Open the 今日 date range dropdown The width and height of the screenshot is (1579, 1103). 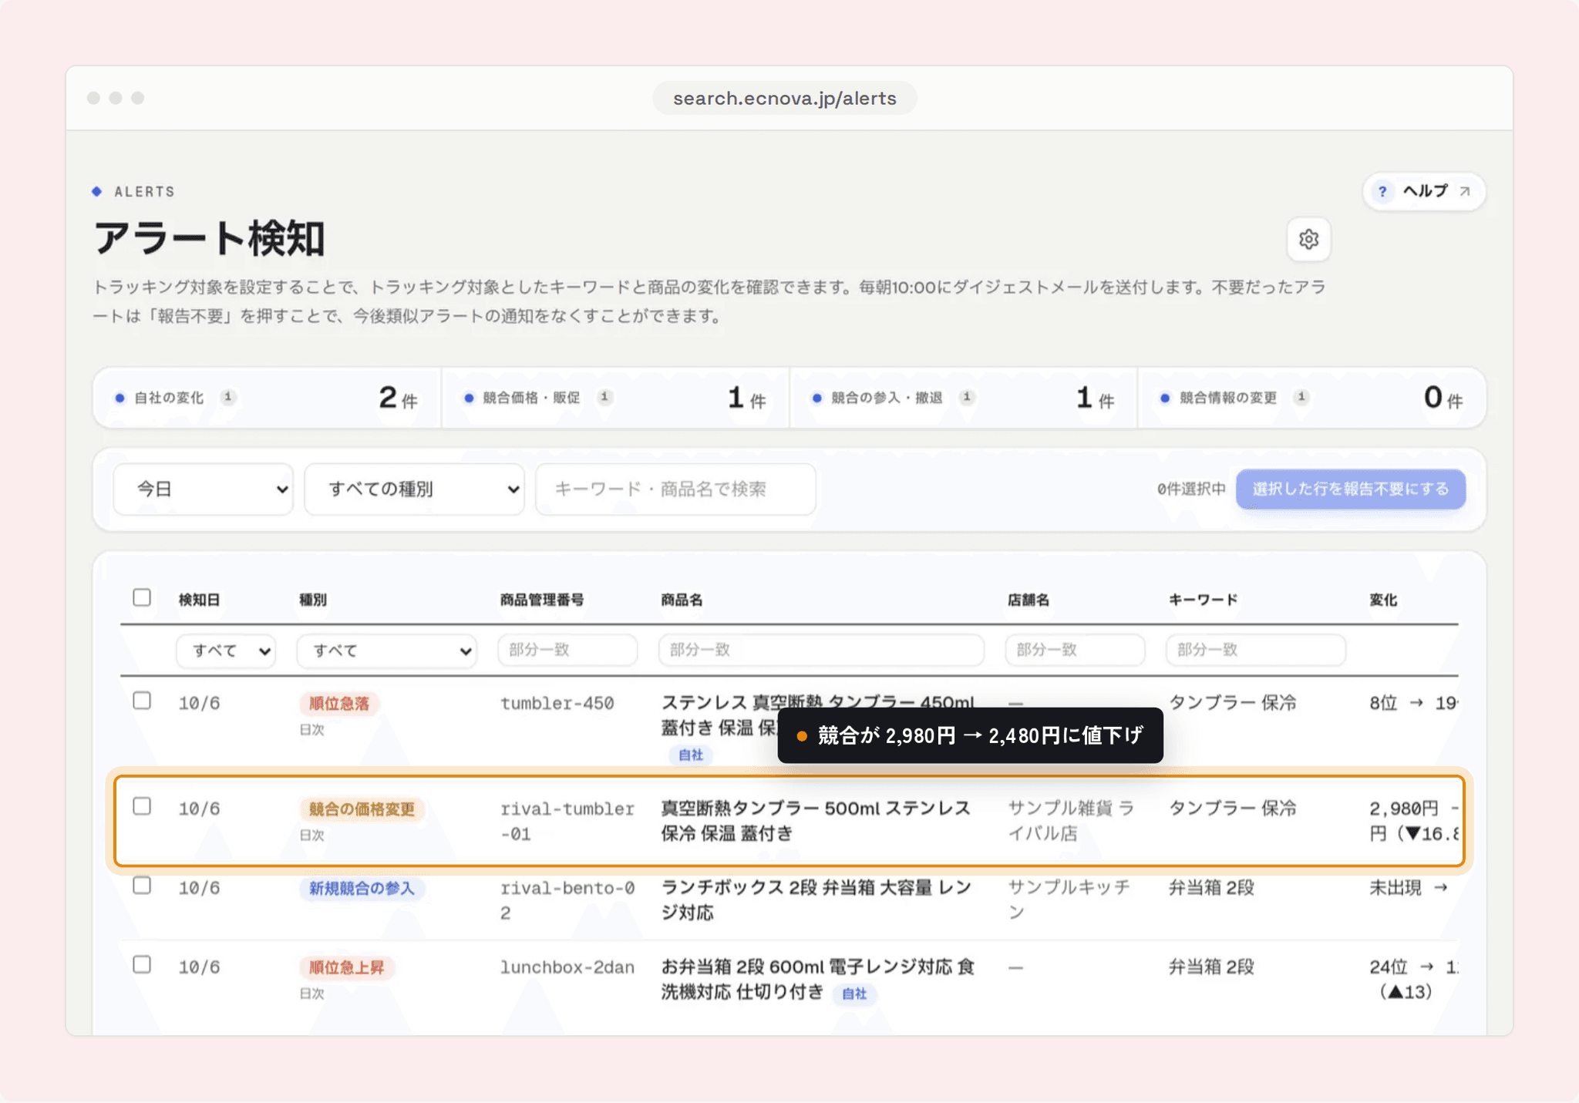[204, 489]
